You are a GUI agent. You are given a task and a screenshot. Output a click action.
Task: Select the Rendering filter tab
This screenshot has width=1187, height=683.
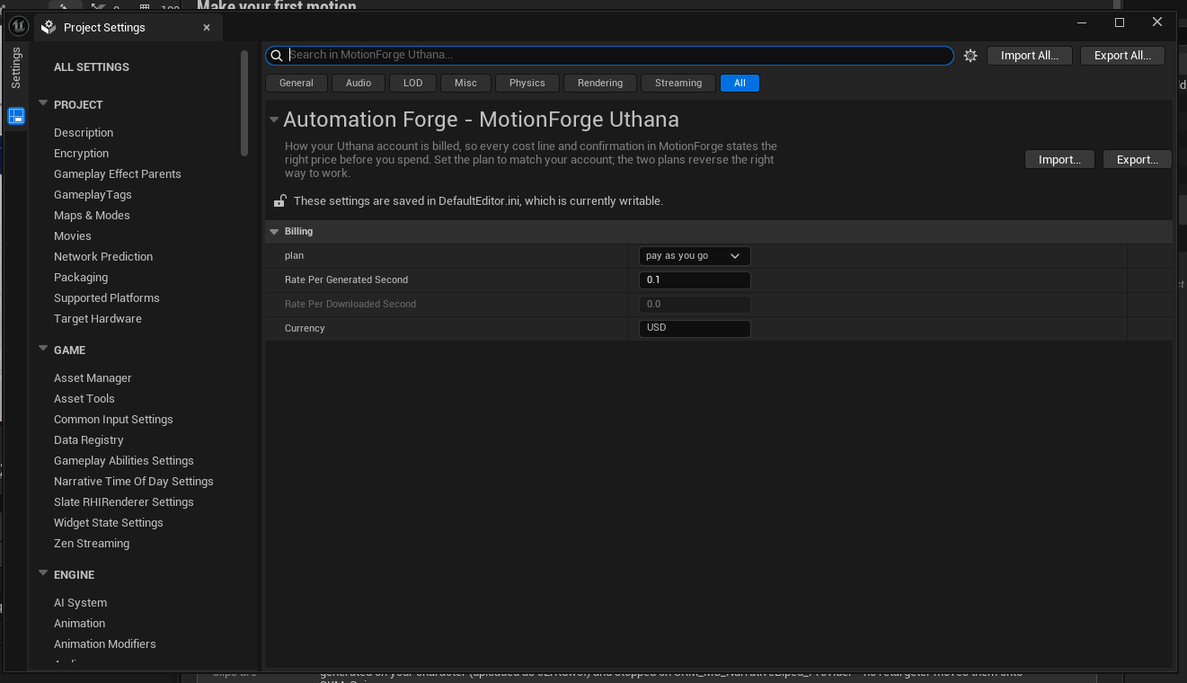(x=600, y=83)
